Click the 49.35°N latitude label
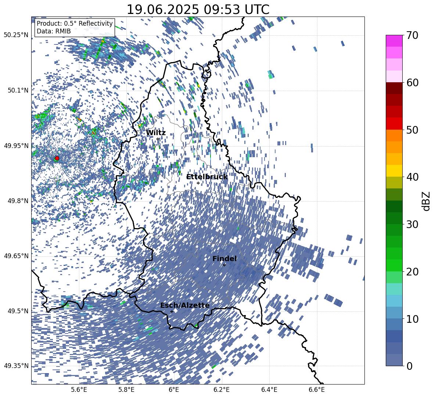Image resolution: width=435 pixels, height=397 pixels. (x=17, y=366)
